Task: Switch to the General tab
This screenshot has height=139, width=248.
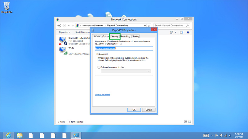Action: [97, 36]
